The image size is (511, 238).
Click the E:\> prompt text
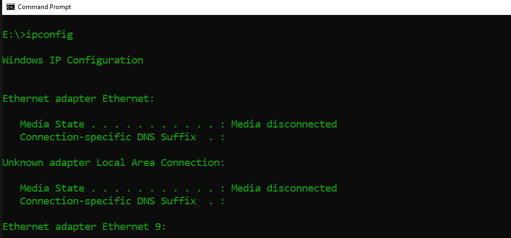14,35
